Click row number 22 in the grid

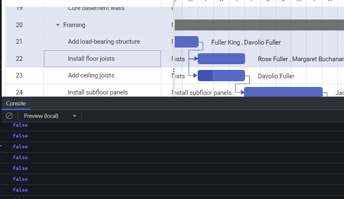pyautogui.click(x=19, y=59)
